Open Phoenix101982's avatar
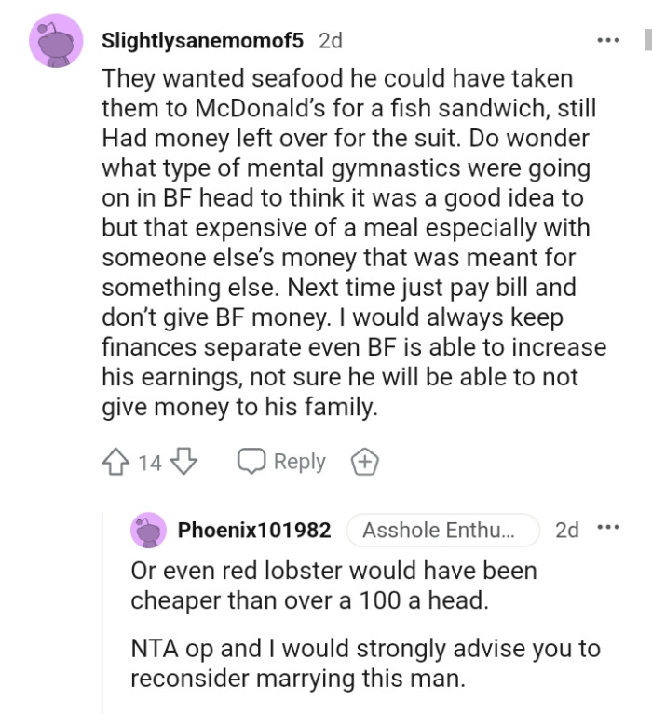652x714 pixels. pos(148,530)
